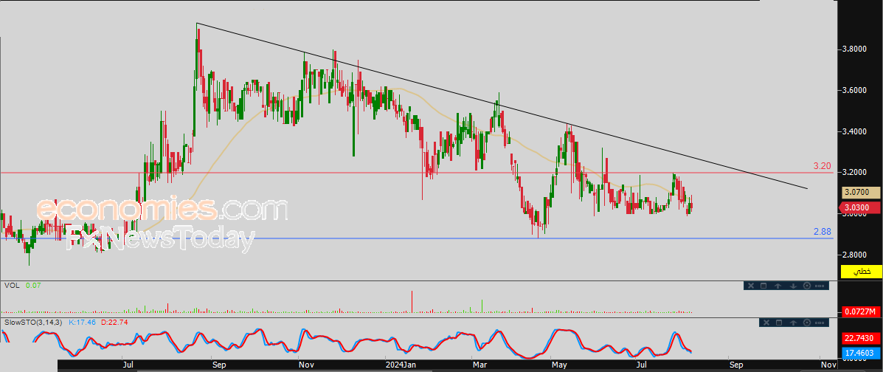Click the Nov label at axis end
The image size is (883, 372).
tap(828, 365)
